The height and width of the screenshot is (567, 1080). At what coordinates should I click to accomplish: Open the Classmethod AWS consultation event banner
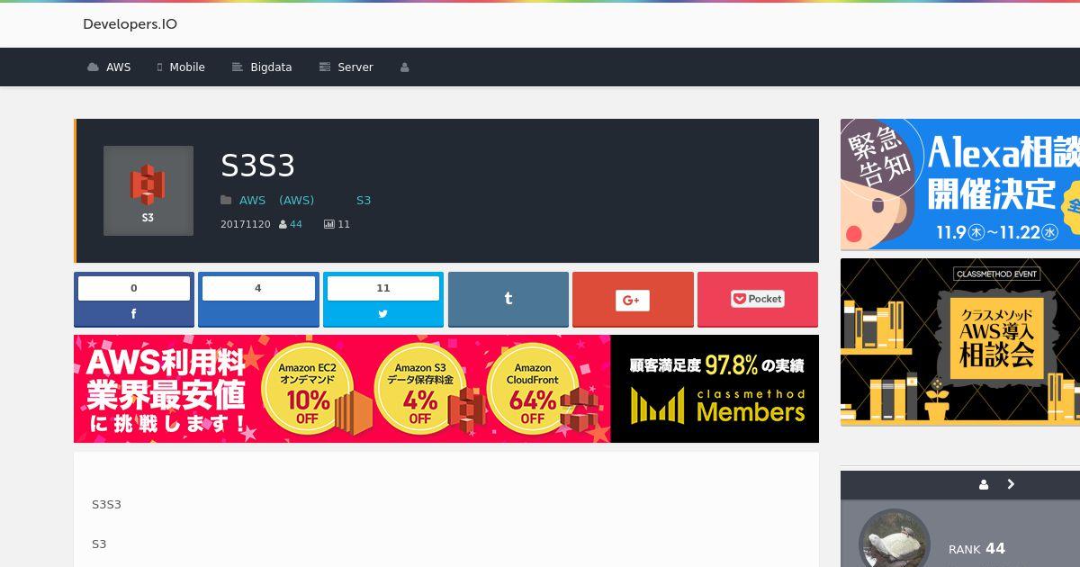(960, 342)
